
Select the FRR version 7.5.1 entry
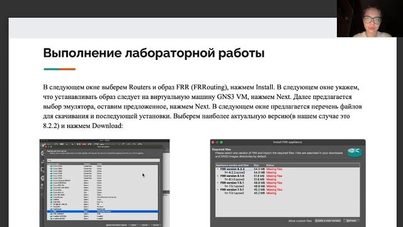coord(232,183)
